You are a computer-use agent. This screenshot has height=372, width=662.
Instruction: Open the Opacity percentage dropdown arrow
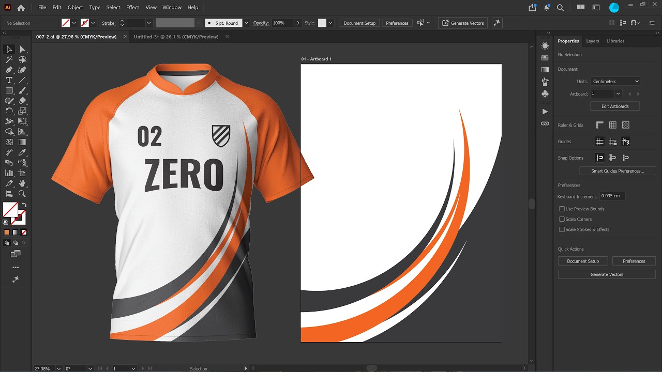(297, 23)
